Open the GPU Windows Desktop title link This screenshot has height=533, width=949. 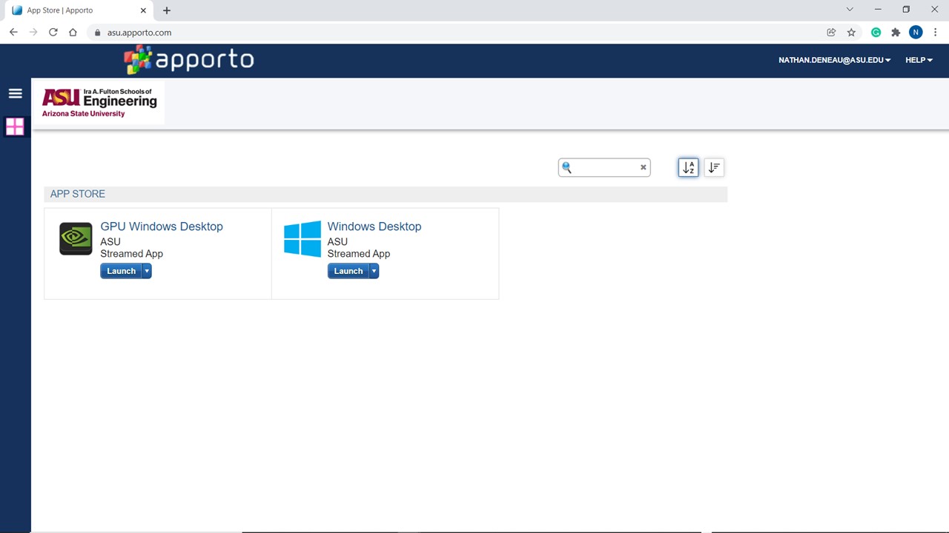(x=162, y=227)
